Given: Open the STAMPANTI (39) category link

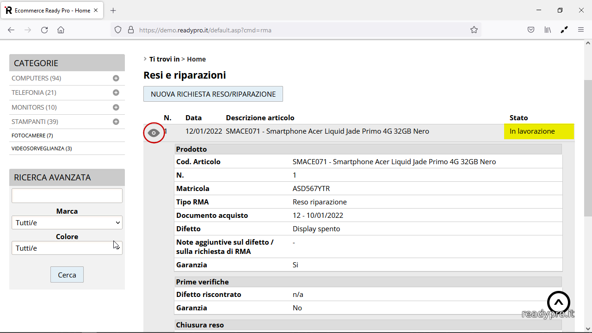Looking at the screenshot, I should pyautogui.click(x=35, y=122).
